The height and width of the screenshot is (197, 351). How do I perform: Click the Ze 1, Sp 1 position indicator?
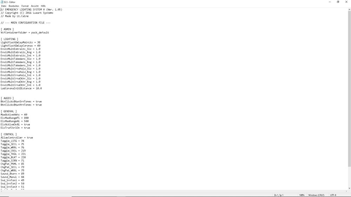pos(279,195)
